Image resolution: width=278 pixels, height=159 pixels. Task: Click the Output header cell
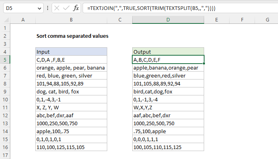(168, 52)
